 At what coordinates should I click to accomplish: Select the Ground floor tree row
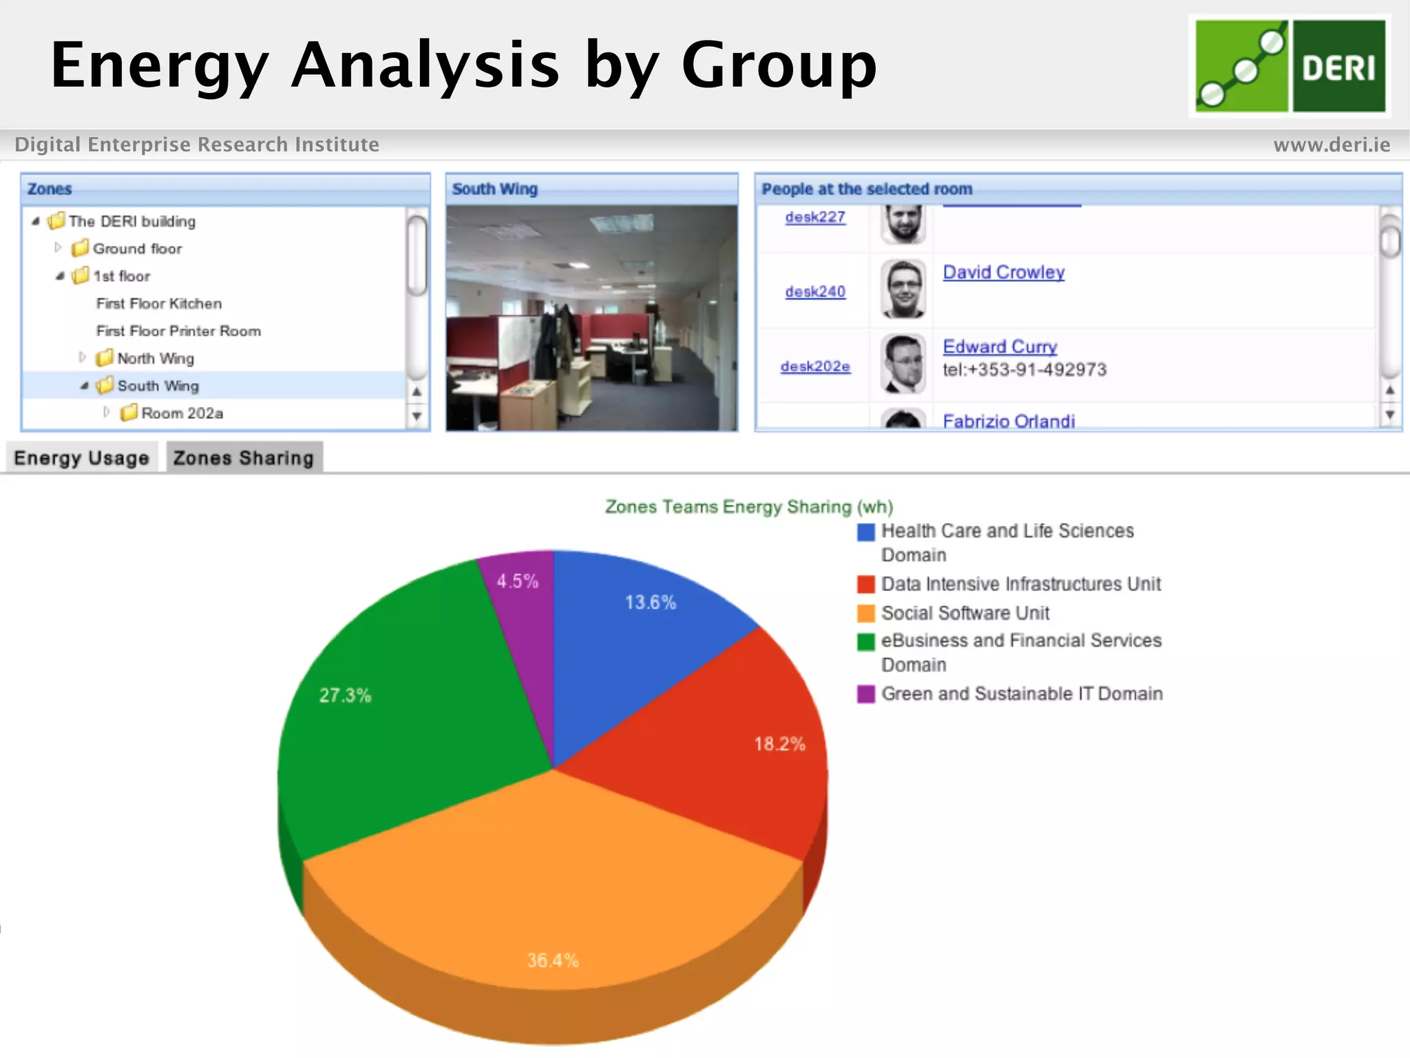pyautogui.click(x=215, y=248)
